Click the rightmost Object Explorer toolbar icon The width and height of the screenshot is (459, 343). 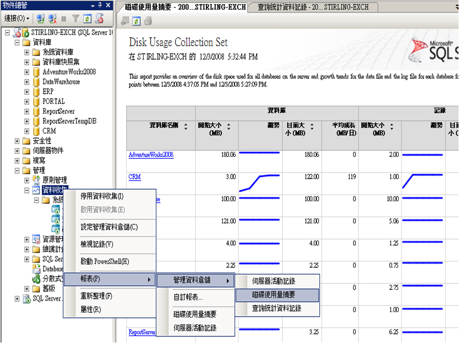point(100,19)
